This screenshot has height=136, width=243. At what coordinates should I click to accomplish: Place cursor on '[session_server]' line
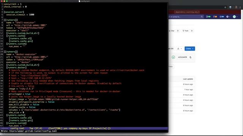coord(14,12)
